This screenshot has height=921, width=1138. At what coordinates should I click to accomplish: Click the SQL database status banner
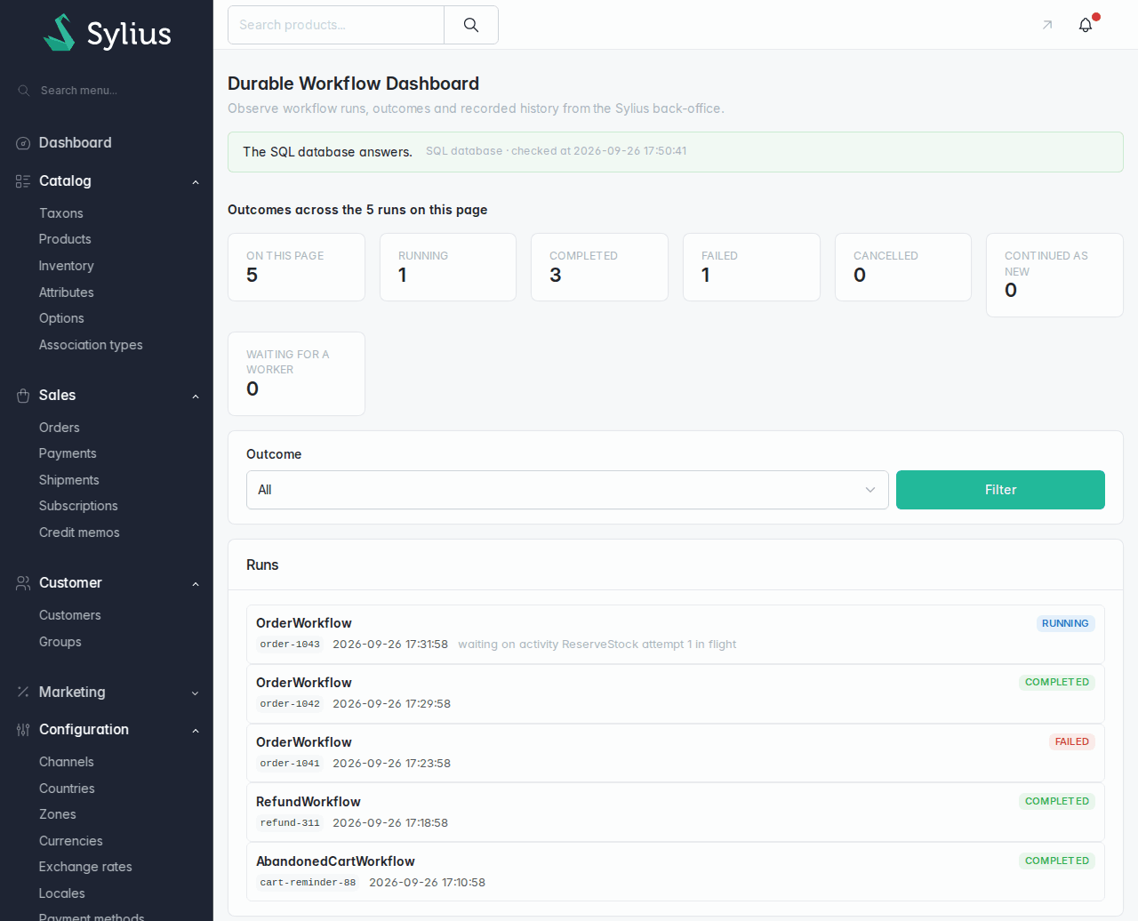pos(676,152)
